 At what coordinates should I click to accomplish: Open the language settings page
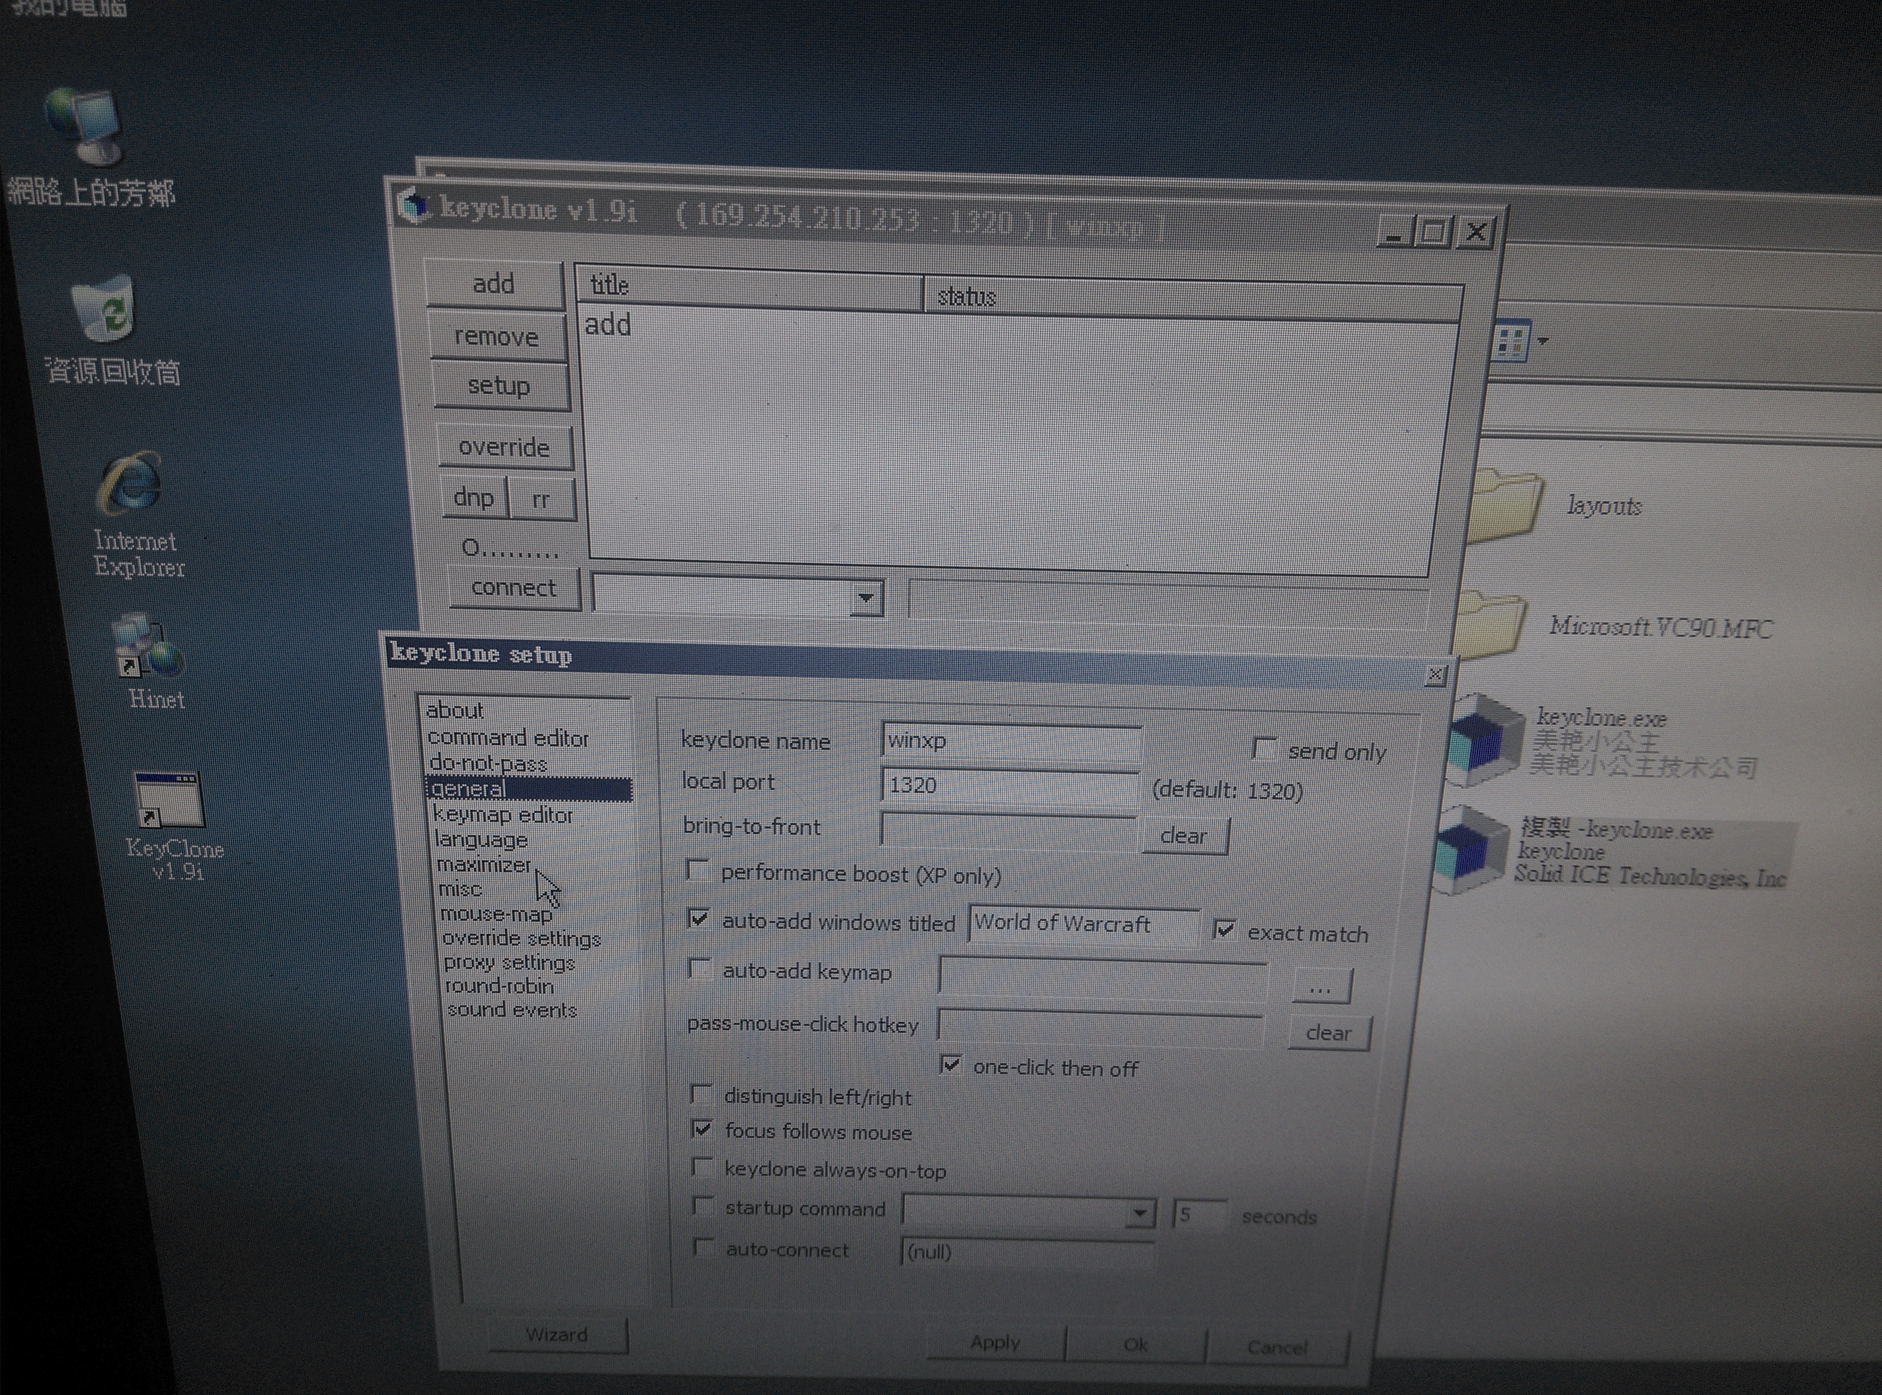482,840
